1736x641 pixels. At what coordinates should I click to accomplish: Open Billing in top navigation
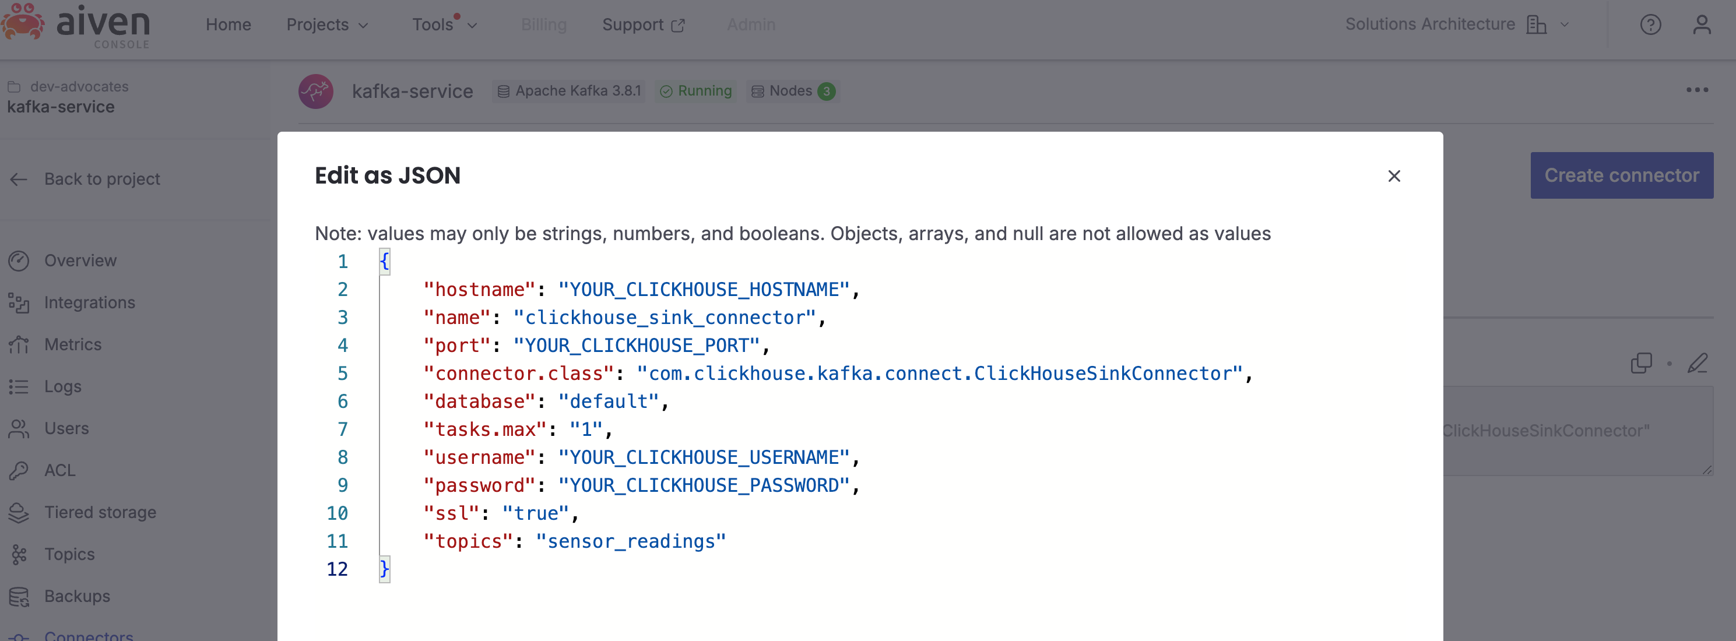543,25
